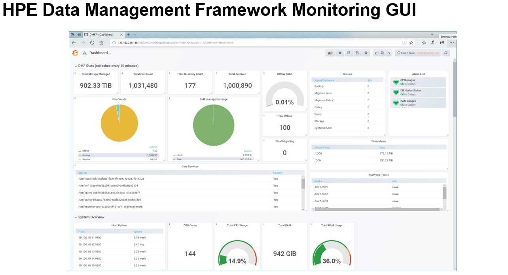Click the Add panel toolbar icon
This screenshot has width=508, height=275.
click(330, 53)
